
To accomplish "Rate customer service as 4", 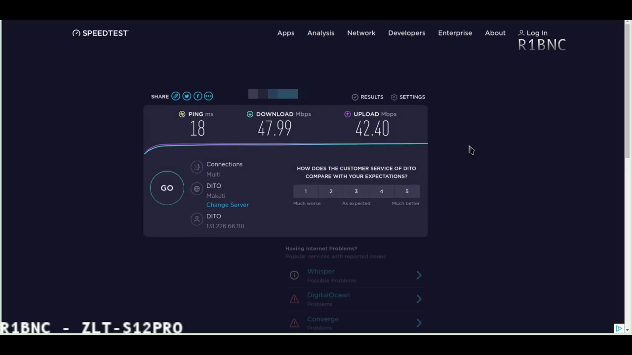I will (381, 191).
